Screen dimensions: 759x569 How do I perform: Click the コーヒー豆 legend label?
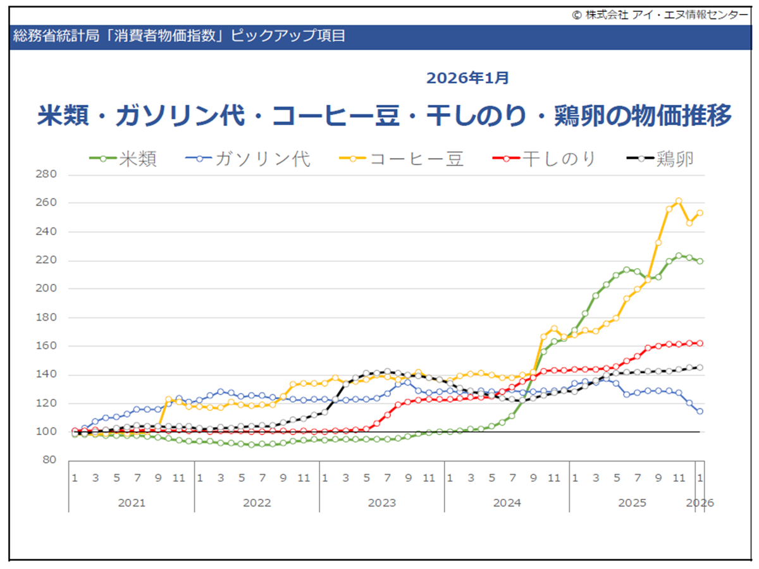(417, 159)
